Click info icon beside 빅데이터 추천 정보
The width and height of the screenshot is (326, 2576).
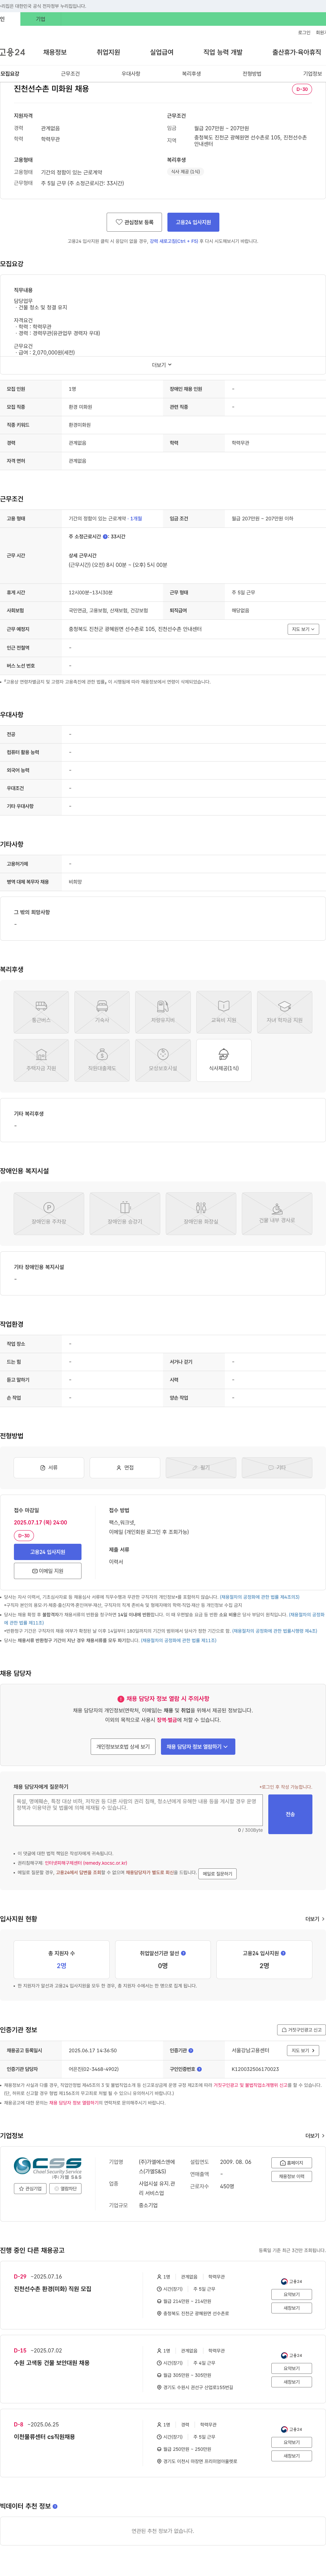click(55, 2506)
